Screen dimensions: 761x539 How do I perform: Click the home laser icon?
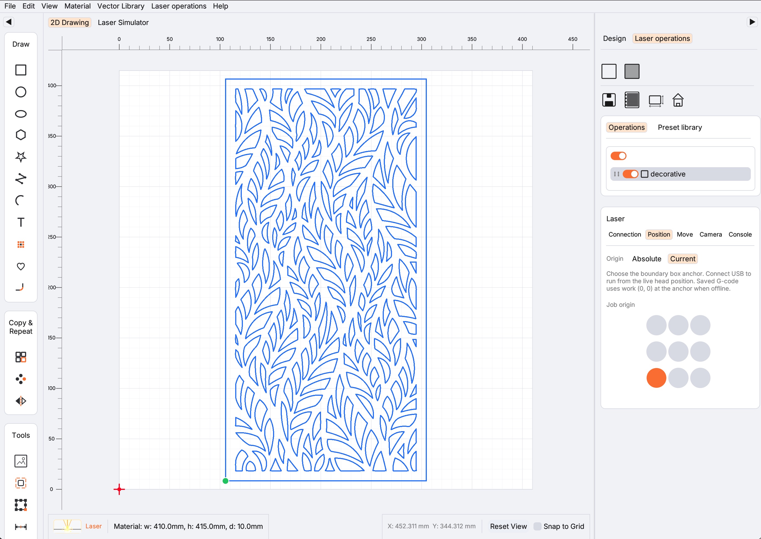pos(678,100)
